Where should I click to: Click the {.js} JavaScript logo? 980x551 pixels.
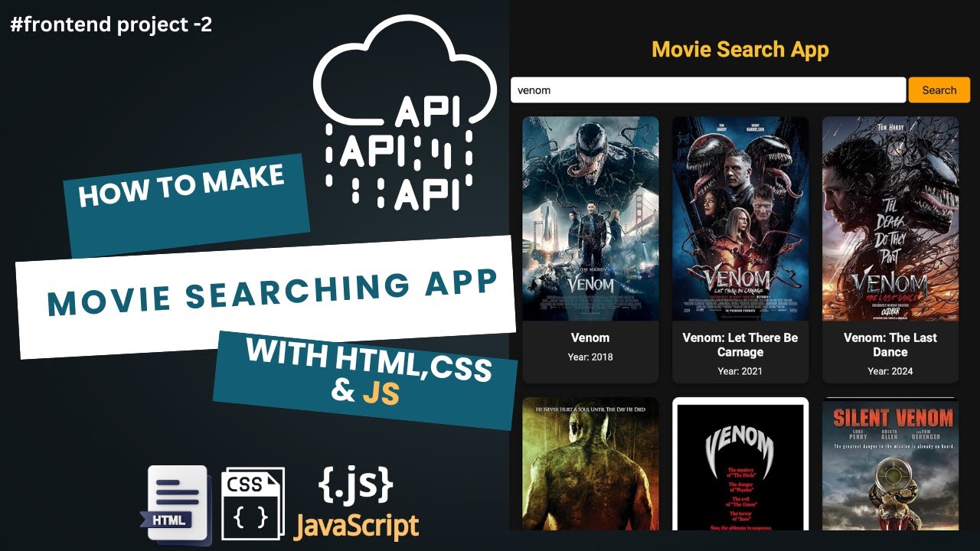(x=357, y=504)
